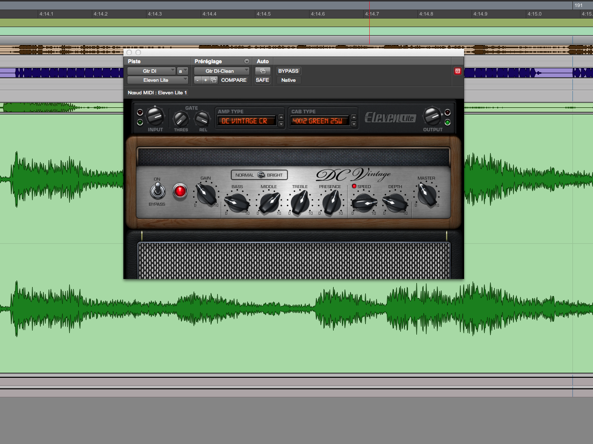593x444 pixels.
Task: Adjust the gate REL knob
Action: click(x=202, y=119)
